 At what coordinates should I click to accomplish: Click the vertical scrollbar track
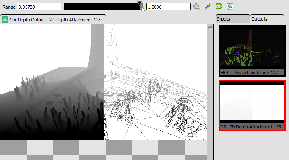pyautogui.click(x=210, y=92)
